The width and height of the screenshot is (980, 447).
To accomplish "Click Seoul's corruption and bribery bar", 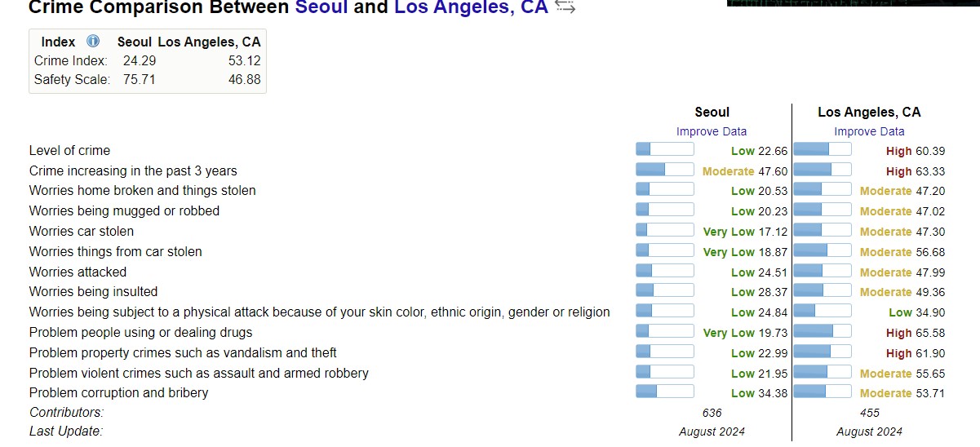I will tap(664, 392).
